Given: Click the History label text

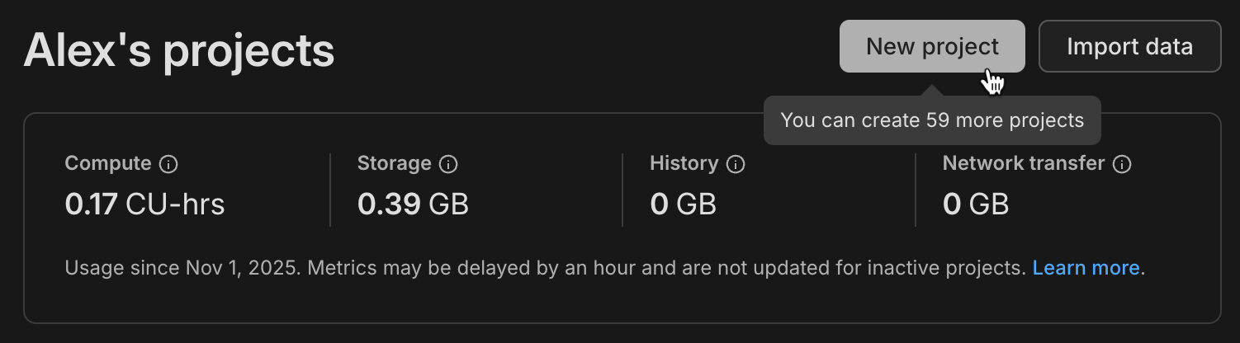Looking at the screenshot, I should tap(684, 163).
